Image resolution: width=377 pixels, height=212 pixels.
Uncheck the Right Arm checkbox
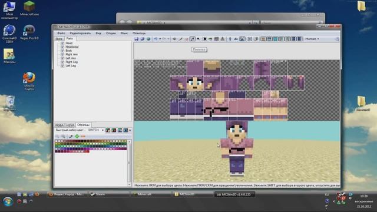tap(62, 54)
